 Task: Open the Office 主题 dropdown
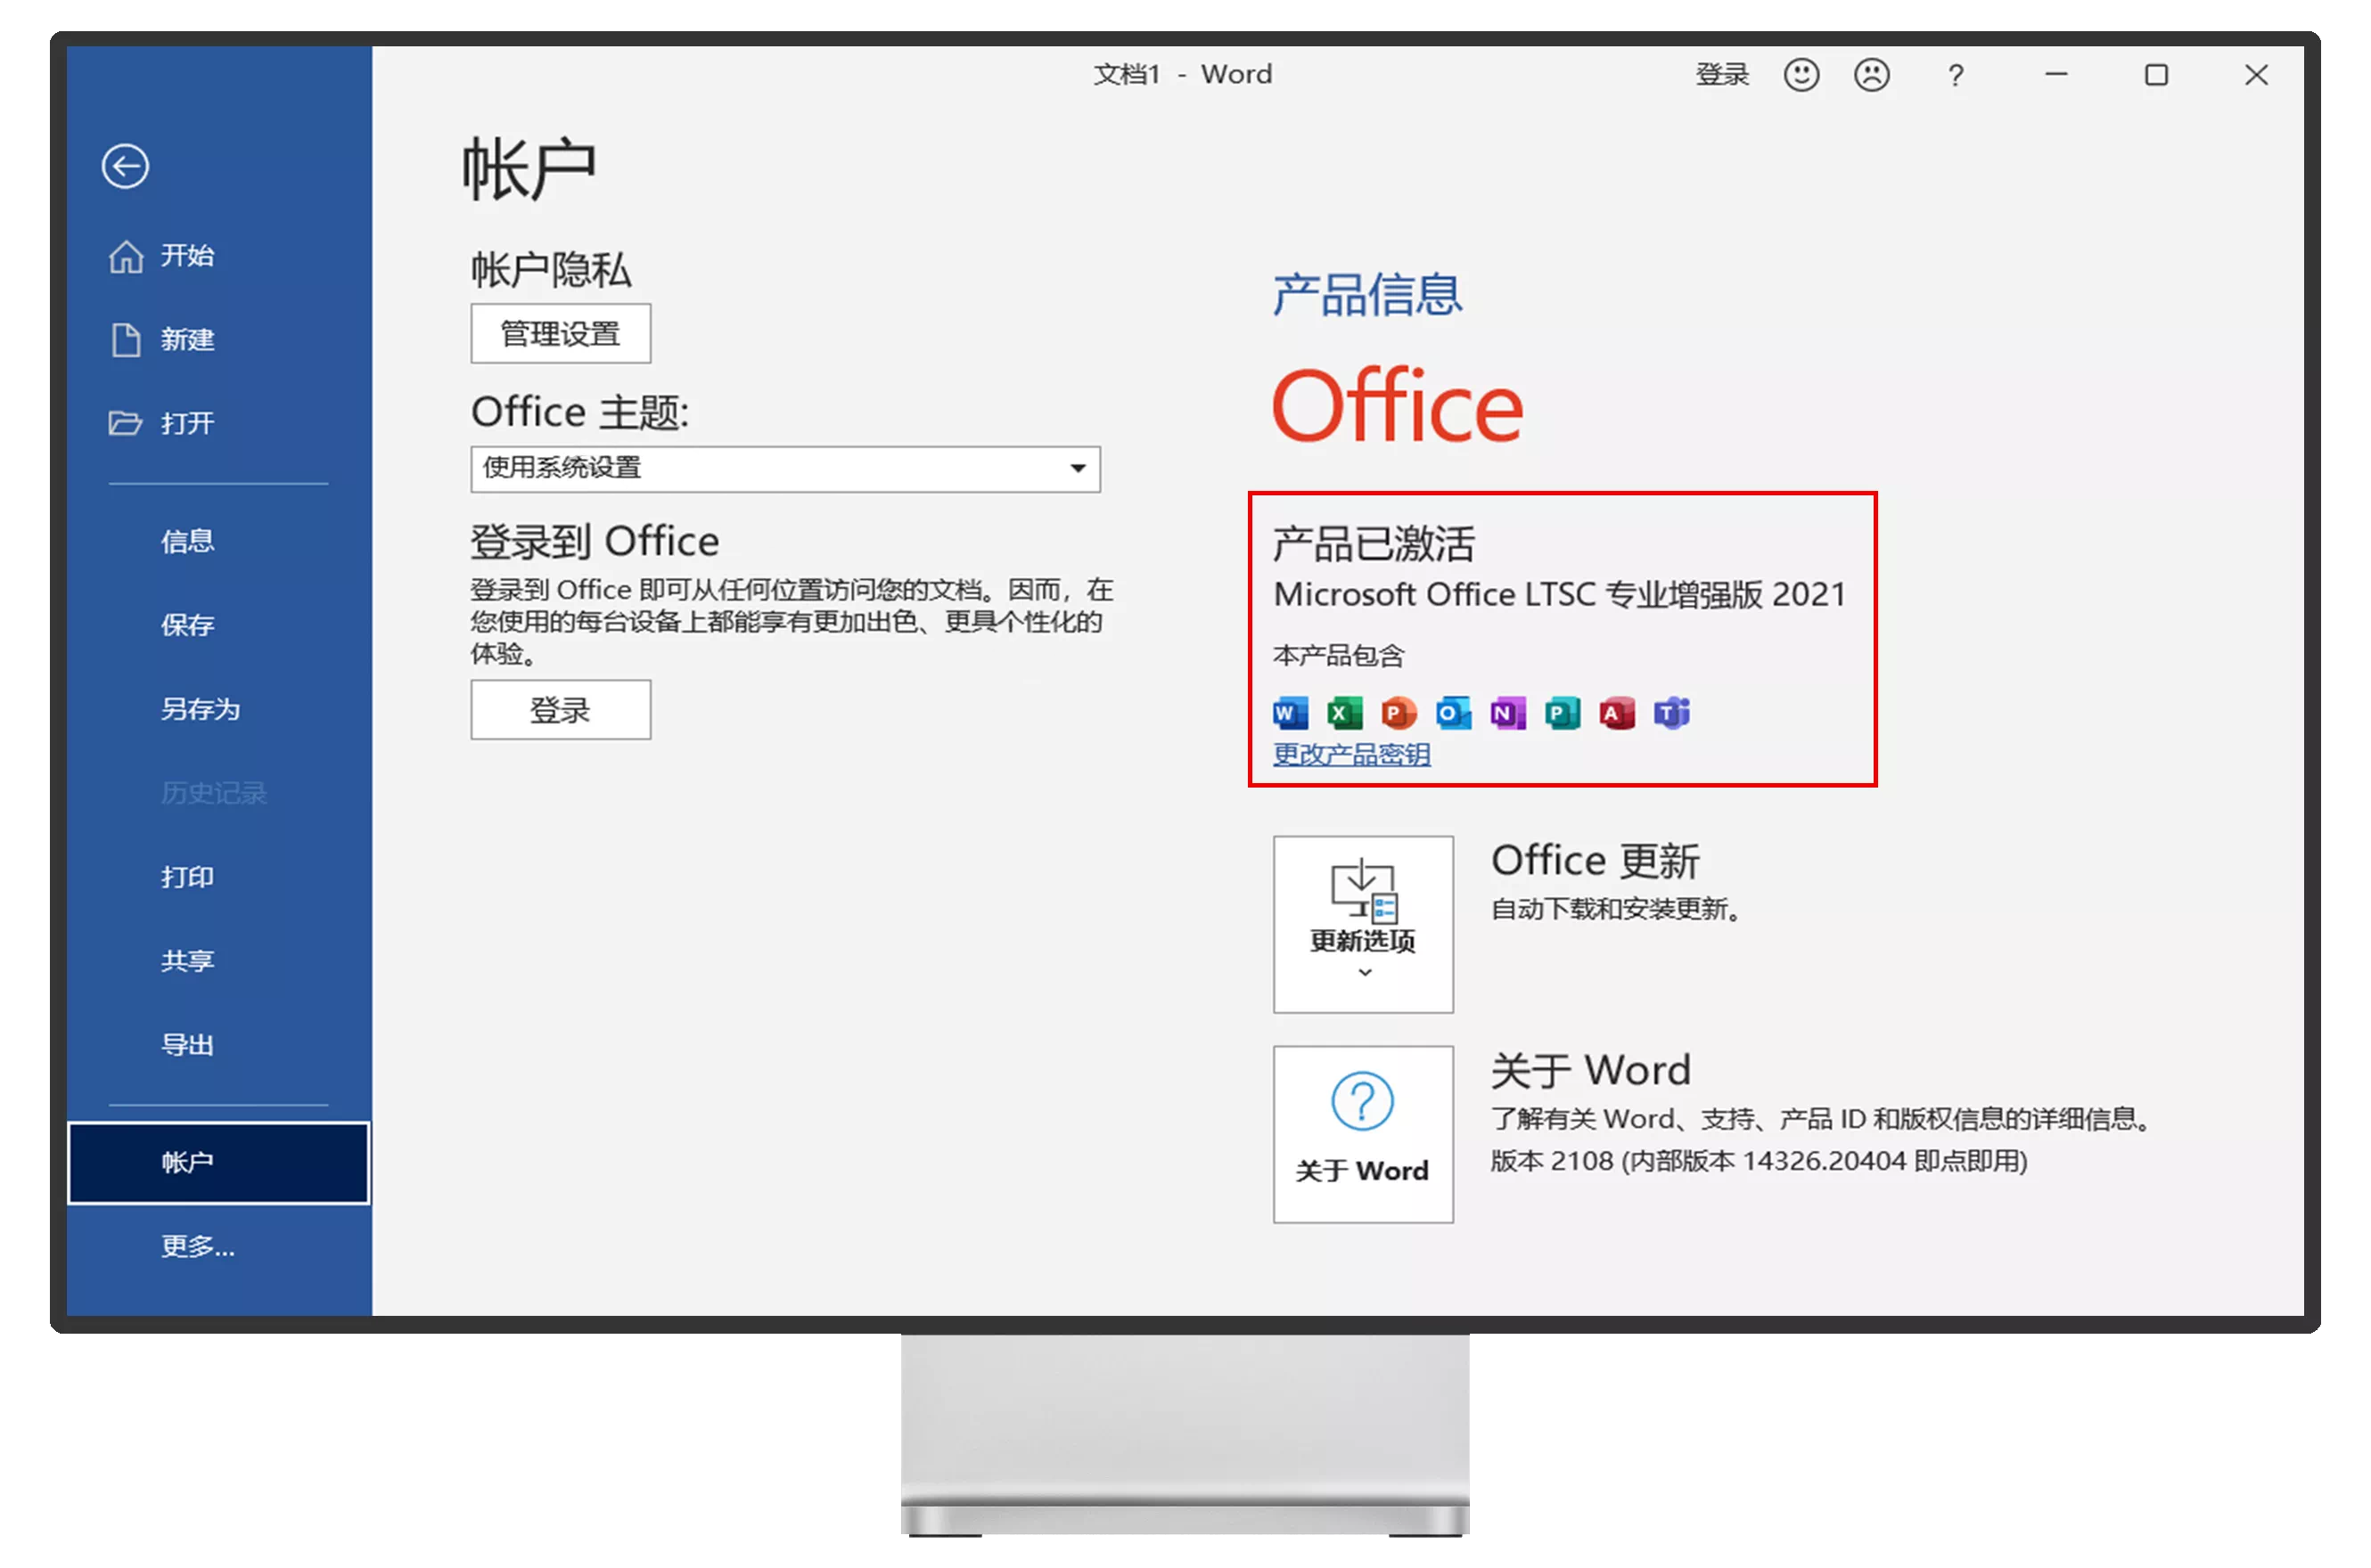[1078, 469]
